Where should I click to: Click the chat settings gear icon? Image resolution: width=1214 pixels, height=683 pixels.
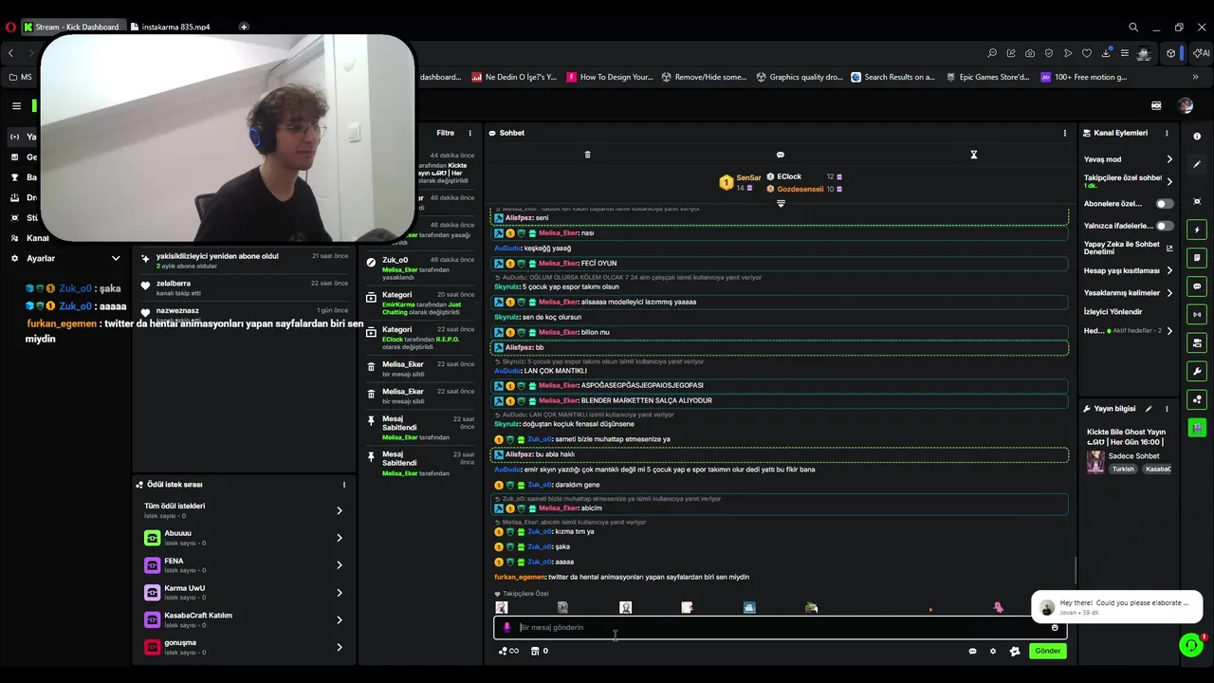coord(993,651)
